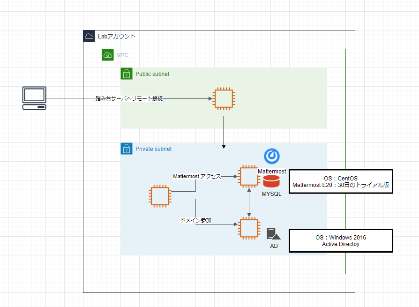Select the AD text label
The height and width of the screenshot is (307, 419).
[x=274, y=246]
